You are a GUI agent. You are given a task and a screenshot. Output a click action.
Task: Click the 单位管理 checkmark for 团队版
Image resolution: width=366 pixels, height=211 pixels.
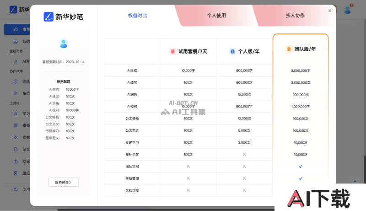(x=301, y=179)
